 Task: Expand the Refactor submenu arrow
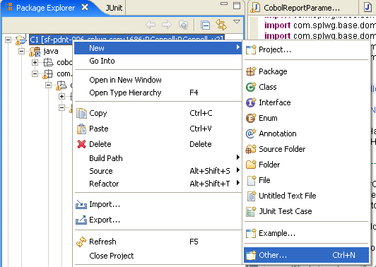point(238,183)
